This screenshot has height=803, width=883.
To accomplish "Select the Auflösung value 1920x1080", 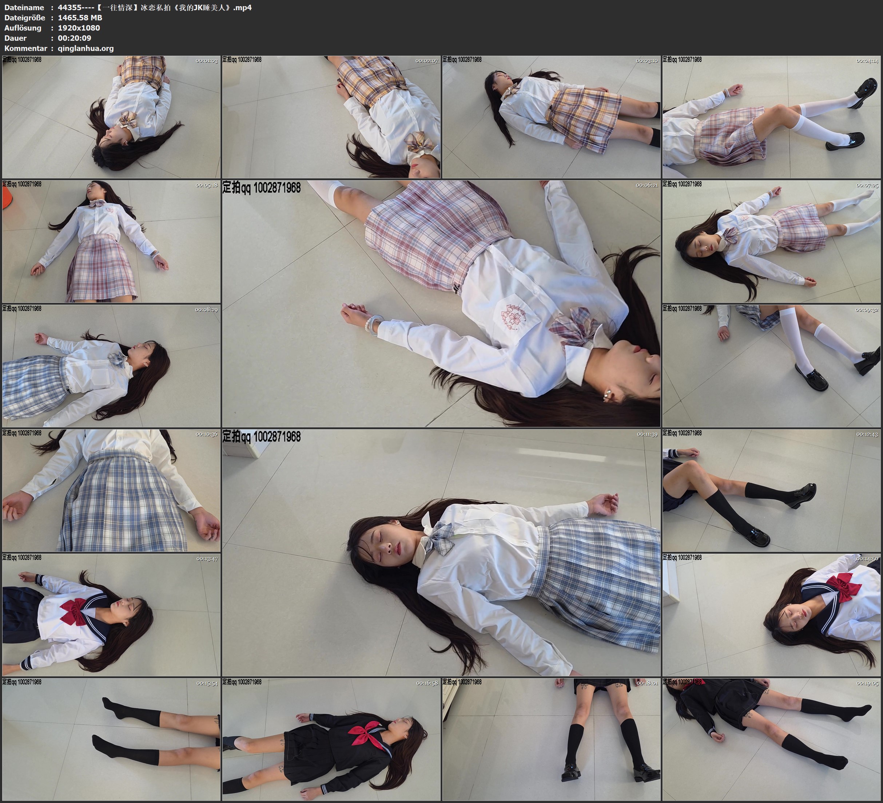I will coord(79,28).
